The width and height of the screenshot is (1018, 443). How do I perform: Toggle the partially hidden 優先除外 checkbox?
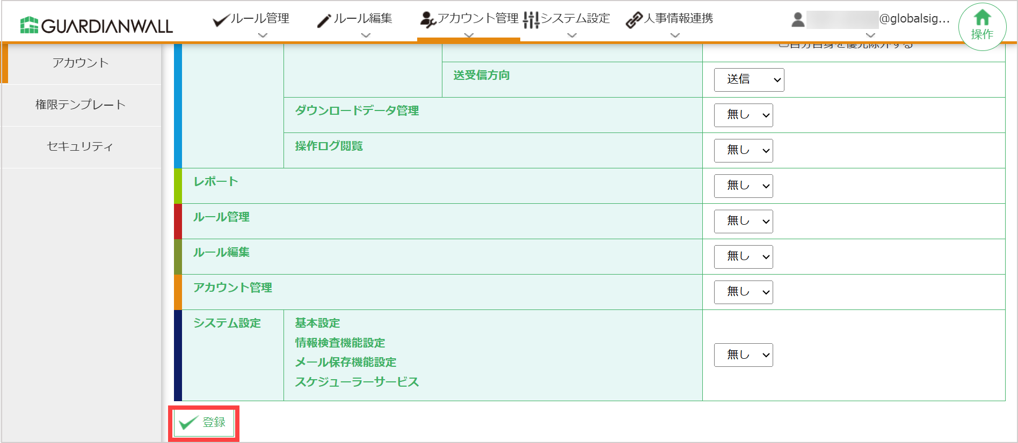pyautogui.click(x=783, y=45)
